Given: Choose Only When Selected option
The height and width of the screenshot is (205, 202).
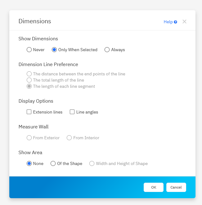Looking at the screenshot, I should [x=54, y=50].
